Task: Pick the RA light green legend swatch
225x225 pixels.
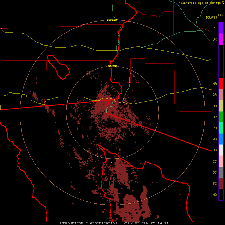Action: [x=221, y=128]
